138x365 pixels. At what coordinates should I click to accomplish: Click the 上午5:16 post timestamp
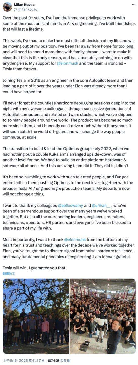click(x=9, y=361)
